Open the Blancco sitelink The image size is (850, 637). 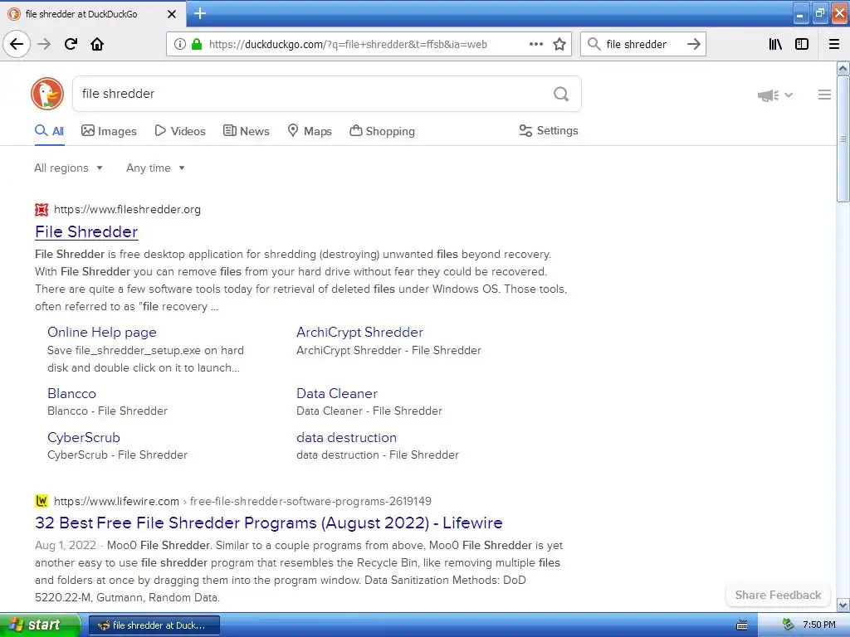[71, 393]
